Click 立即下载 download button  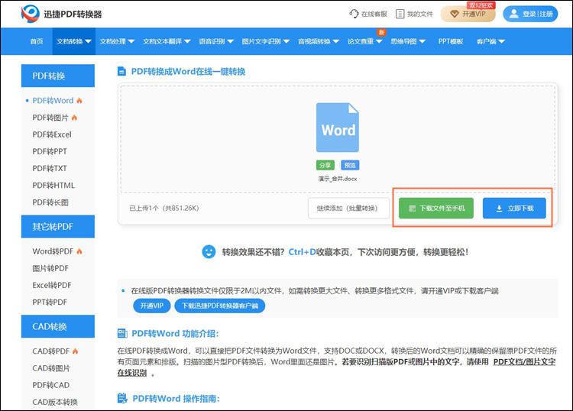[514, 208]
